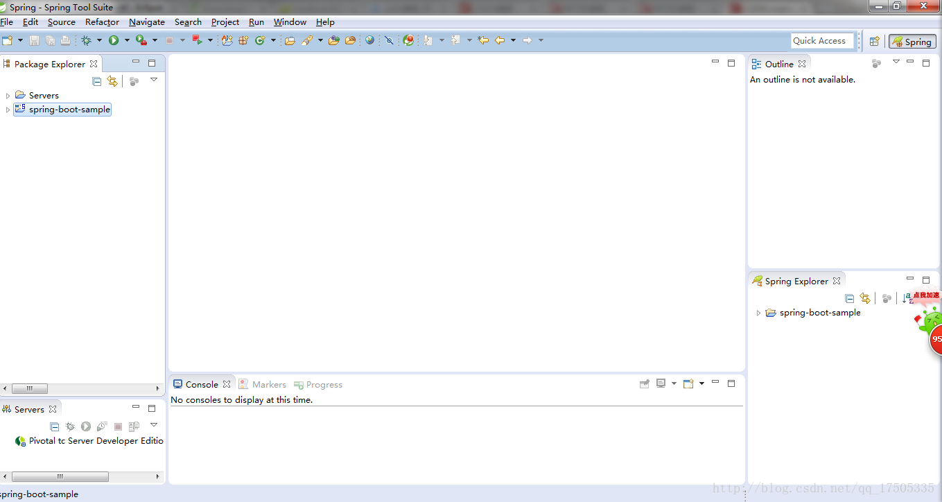This screenshot has height=502, width=942.
Task: Click the Last Edit Location arrow icon
Action: click(483, 40)
